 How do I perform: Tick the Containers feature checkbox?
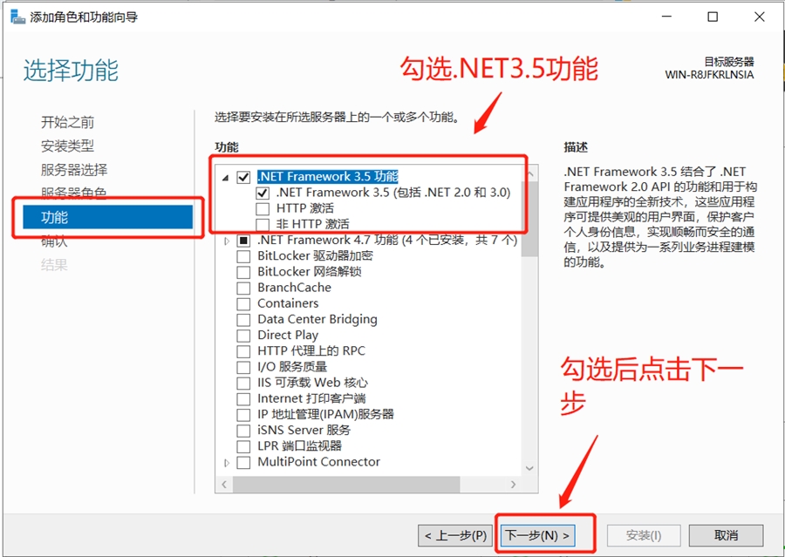(x=243, y=303)
